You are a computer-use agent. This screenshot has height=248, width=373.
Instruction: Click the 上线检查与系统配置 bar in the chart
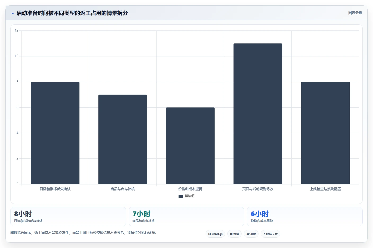[325, 133]
